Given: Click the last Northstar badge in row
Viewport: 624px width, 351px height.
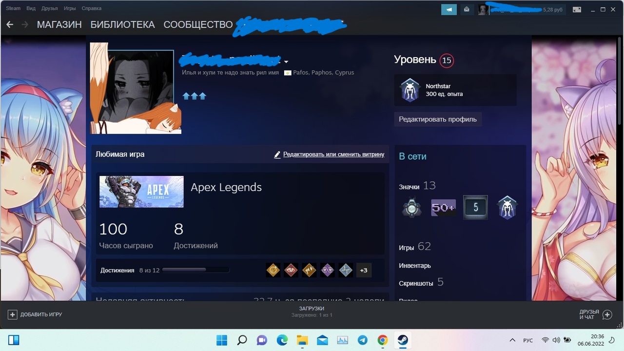Looking at the screenshot, I should pyautogui.click(x=507, y=208).
